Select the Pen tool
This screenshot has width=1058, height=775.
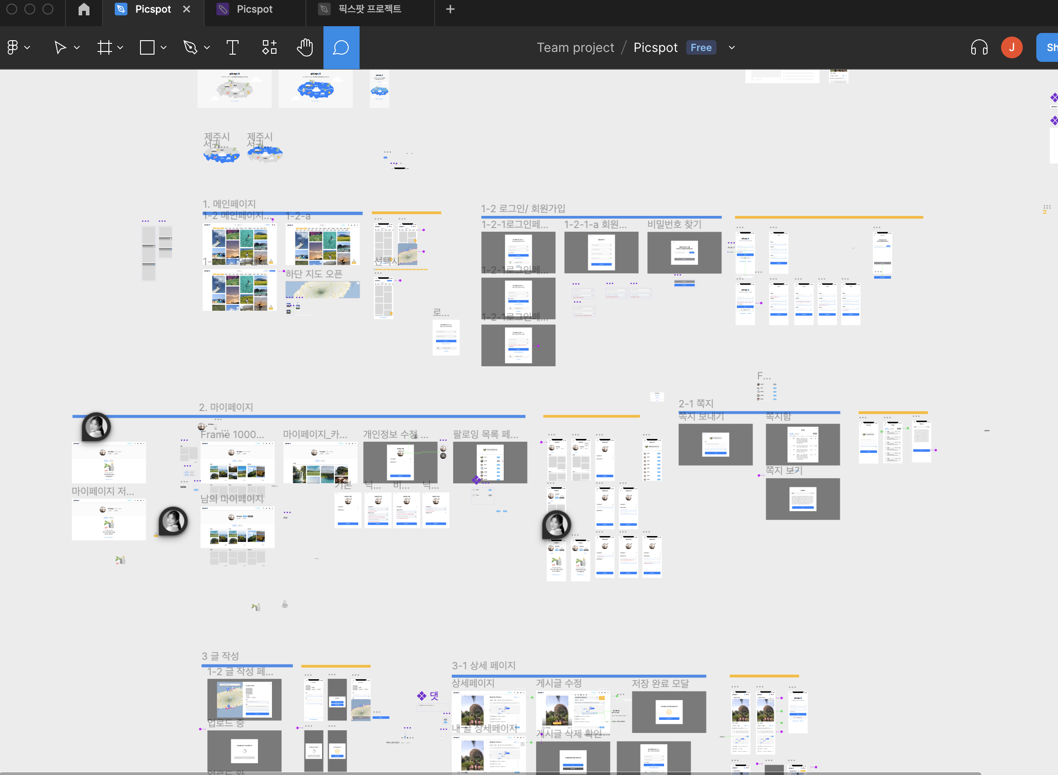click(x=190, y=47)
